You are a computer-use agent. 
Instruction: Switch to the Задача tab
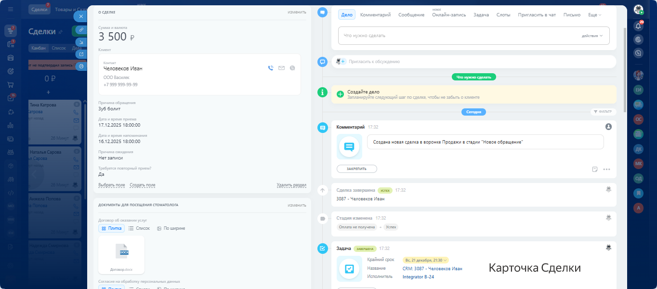(x=481, y=15)
